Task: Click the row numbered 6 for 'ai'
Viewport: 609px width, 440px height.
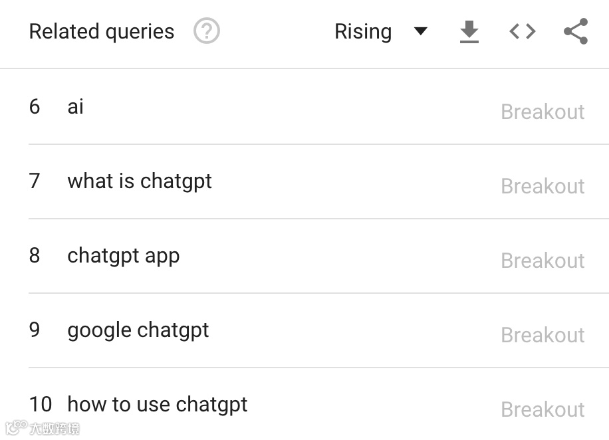Action: tap(35, 106)
